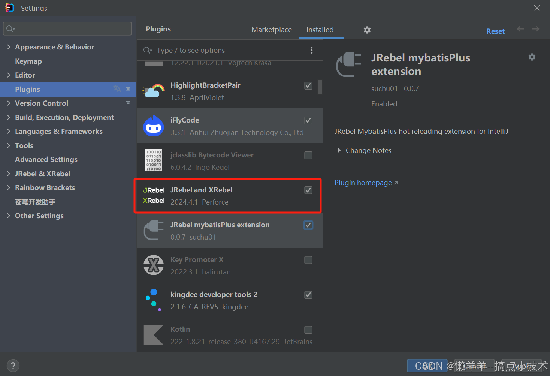Screen dimensions: 550x376
Task: Open 苍穹开发助手 settings page
Action: 35,202
